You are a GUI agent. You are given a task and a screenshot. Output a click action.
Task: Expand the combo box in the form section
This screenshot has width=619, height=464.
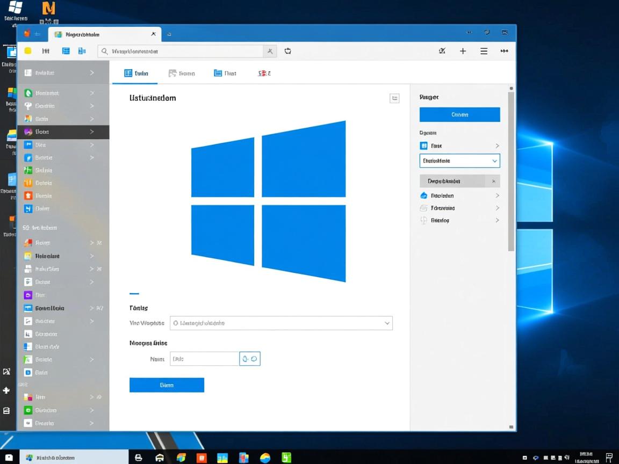[281, 323]
